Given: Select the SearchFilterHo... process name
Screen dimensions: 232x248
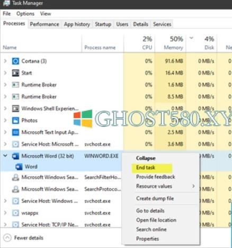Looking at the screenshot, I should (103, 177).
